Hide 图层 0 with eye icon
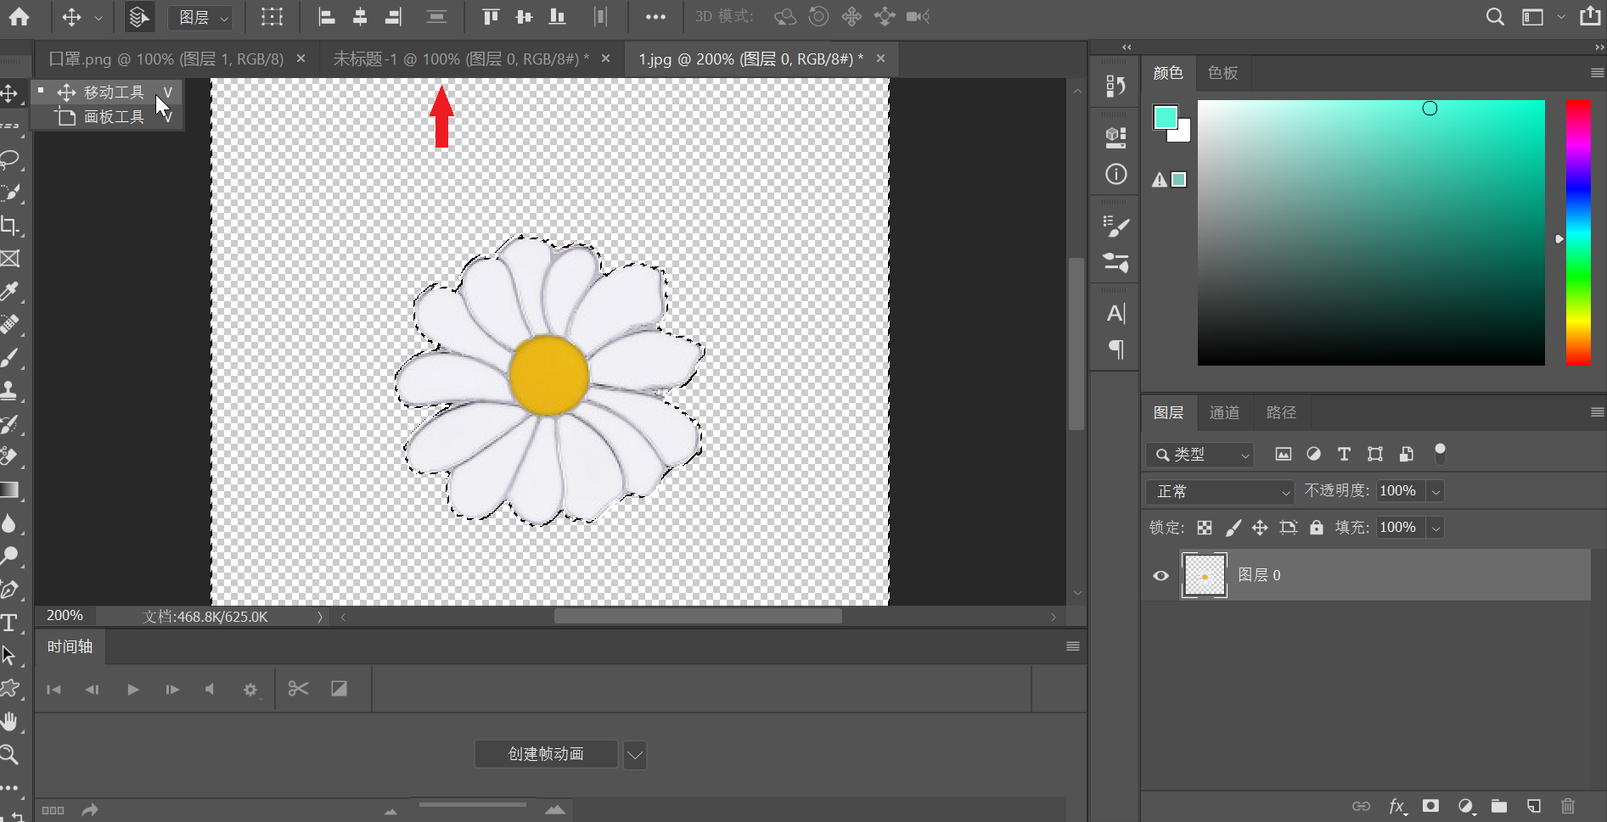 point(1160,576)
